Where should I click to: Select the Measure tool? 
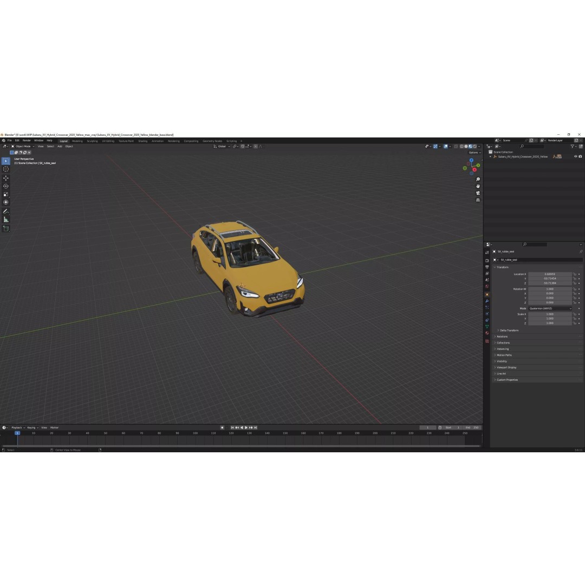pyautogui.click(x=5, y=220)
